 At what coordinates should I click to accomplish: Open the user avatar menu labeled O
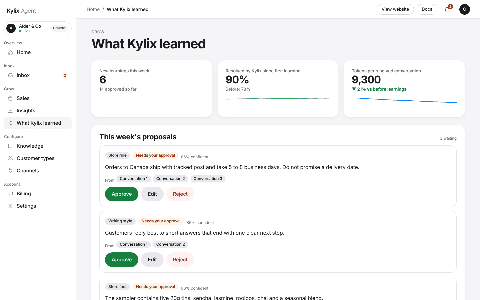click(x=464, y=9)
